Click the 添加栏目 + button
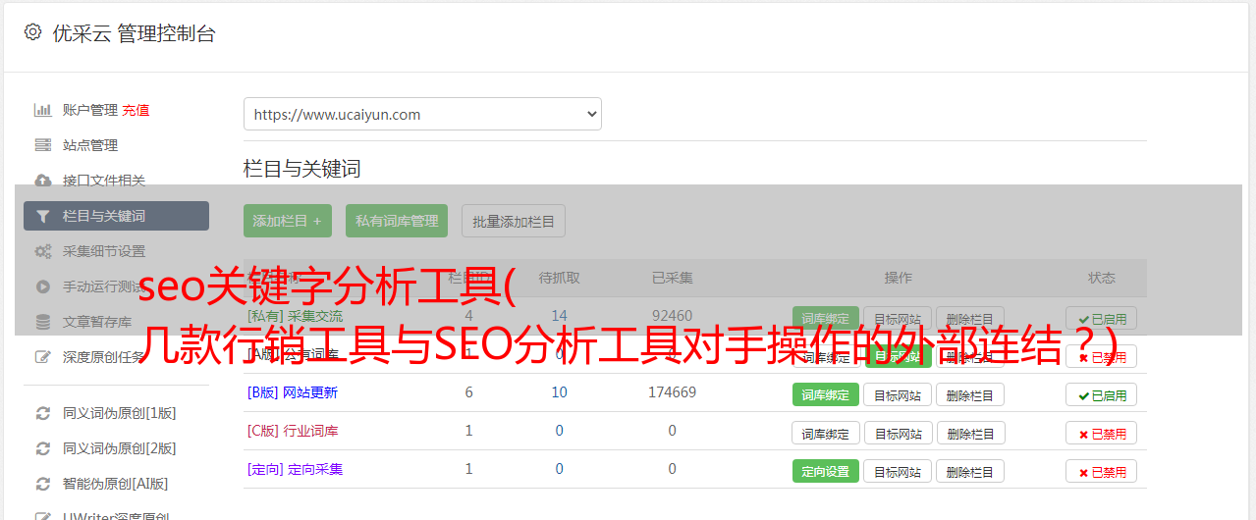Image resolution: width=1256 pixels, height=520 pixels. [288, 221]
